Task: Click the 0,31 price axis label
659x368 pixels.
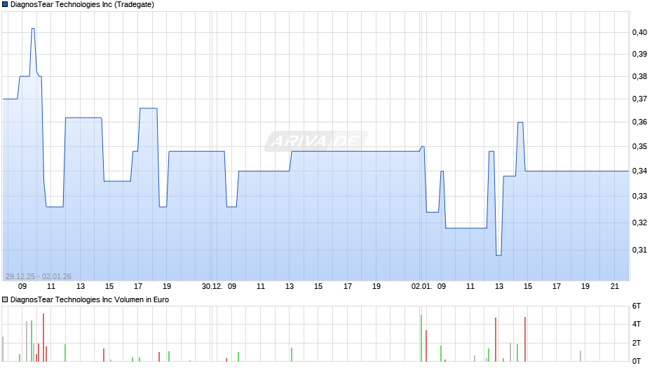Action: coord(639,250)
